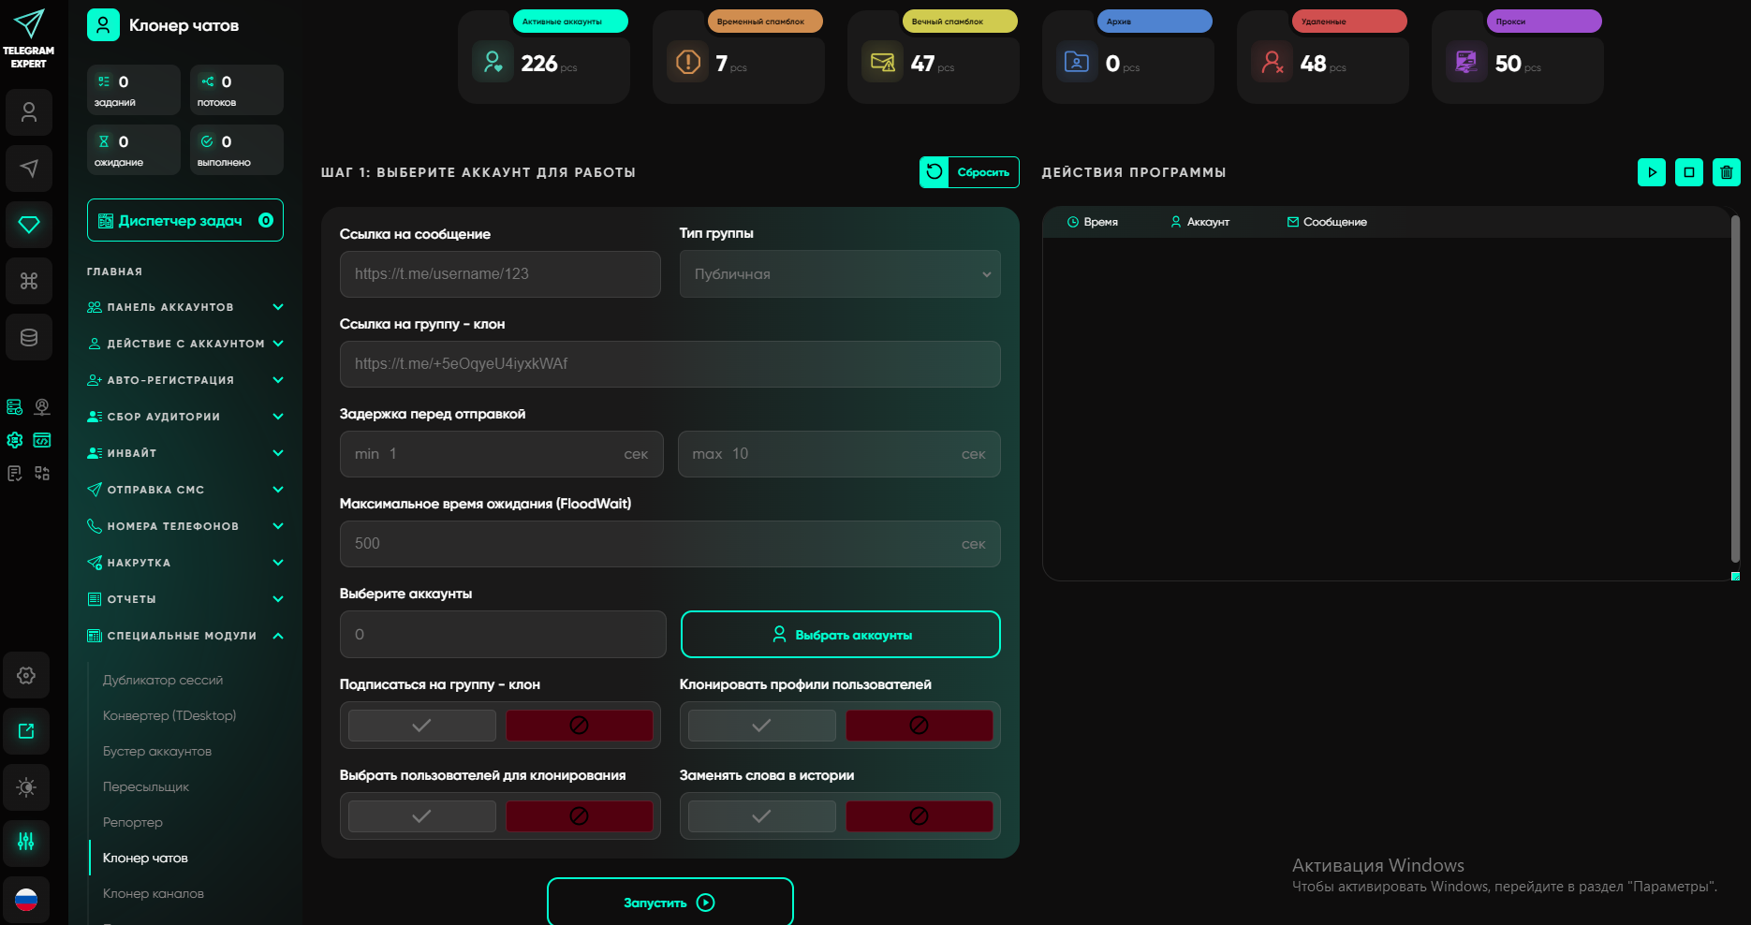Expand the Сбор аудитории section

[185, 417]
